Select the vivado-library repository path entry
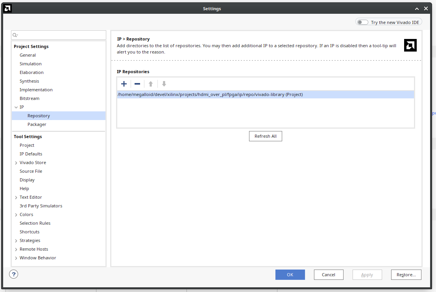 (x=266, y=94)
